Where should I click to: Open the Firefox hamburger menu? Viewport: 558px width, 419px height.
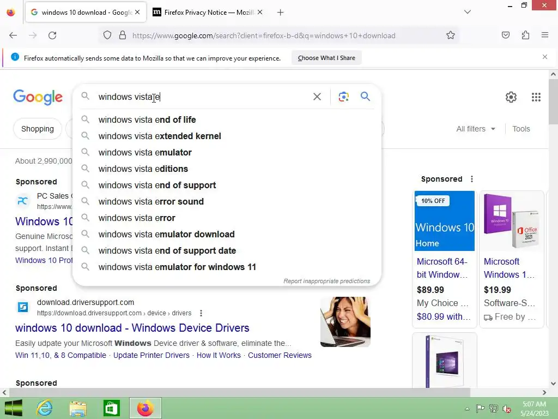(545, 35)
